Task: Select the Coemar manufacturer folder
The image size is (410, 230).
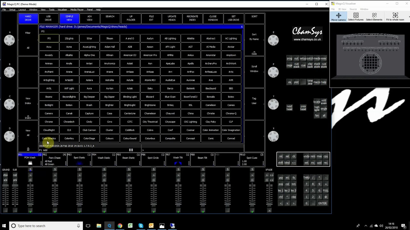Action: coord(191,130)
